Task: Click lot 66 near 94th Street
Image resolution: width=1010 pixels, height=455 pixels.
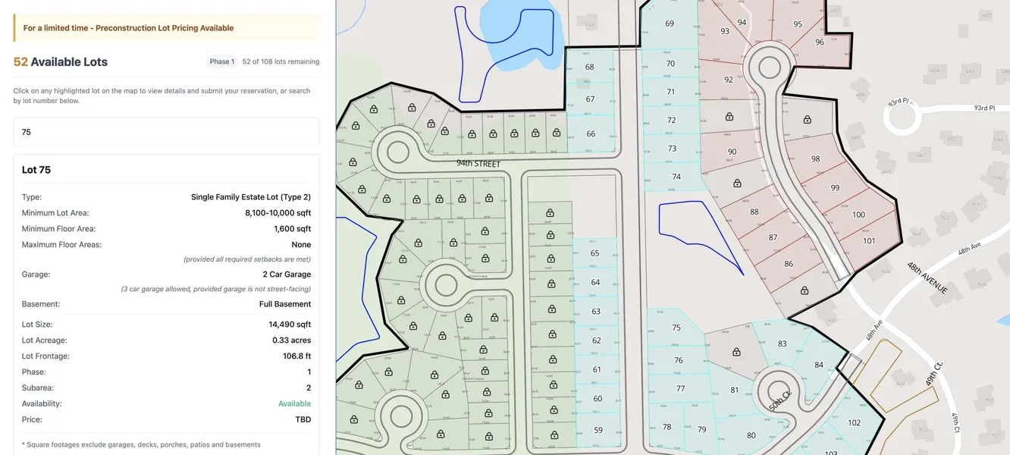Action: click(x=590, y=134)
